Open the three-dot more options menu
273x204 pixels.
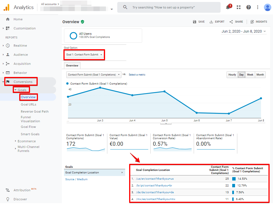click(257, 7)
